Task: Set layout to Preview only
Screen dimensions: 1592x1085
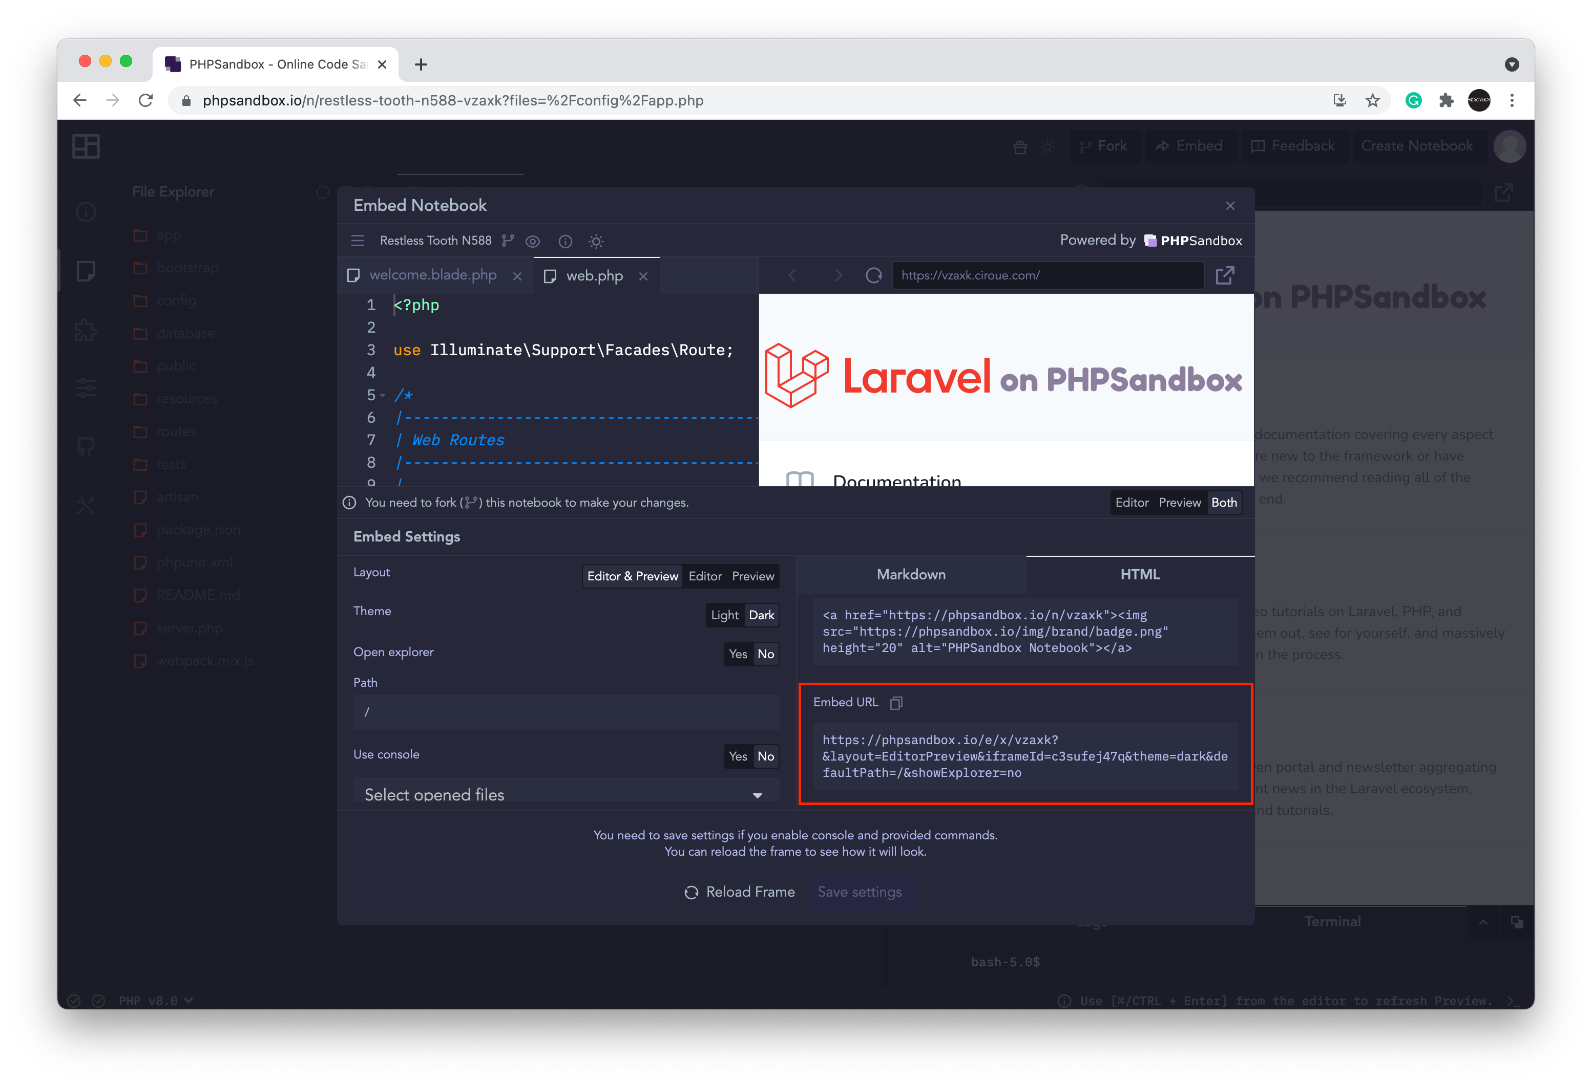Action: tap(753, 576)
